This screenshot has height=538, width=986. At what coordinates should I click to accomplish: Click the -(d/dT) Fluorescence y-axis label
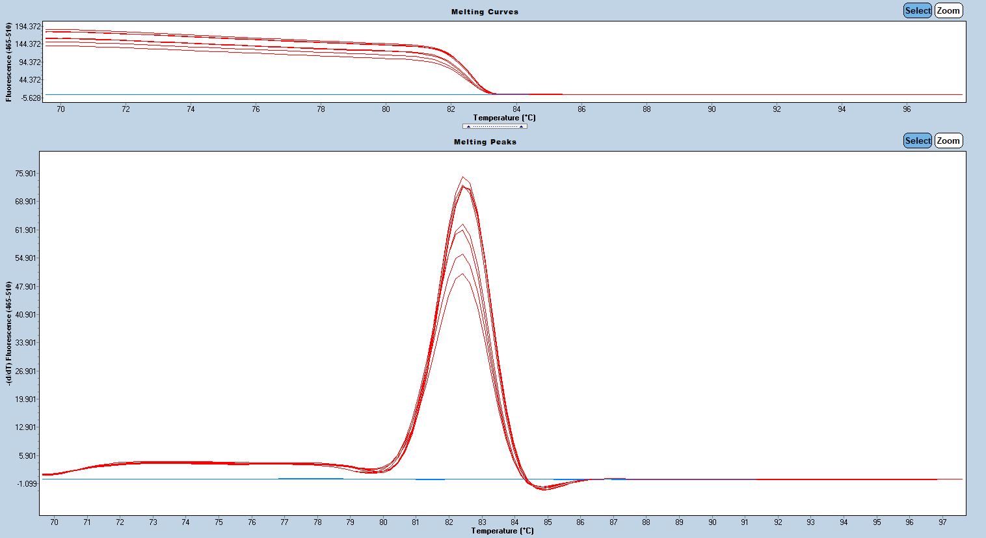(8, 333)
